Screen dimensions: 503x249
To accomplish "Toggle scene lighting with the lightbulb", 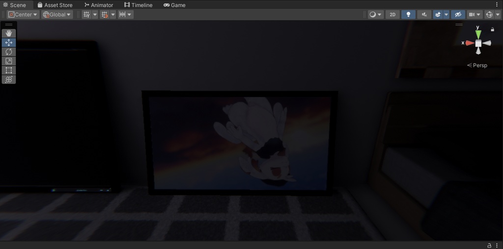I will point(408,14).
